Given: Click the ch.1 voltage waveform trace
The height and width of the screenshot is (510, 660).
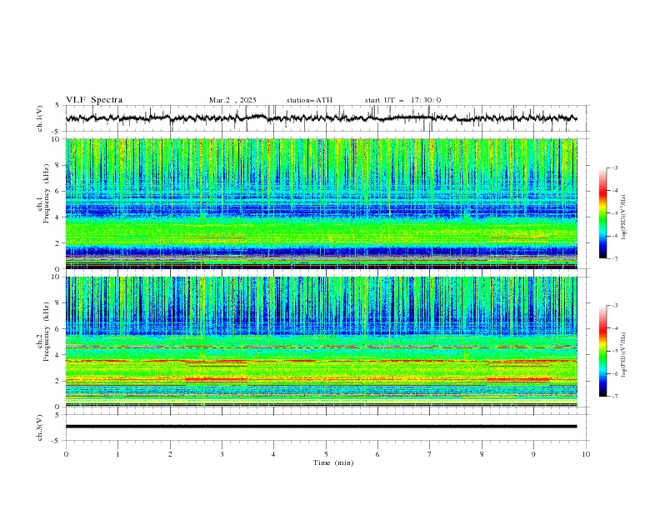Looking at the screenshot, I should 321,118.
